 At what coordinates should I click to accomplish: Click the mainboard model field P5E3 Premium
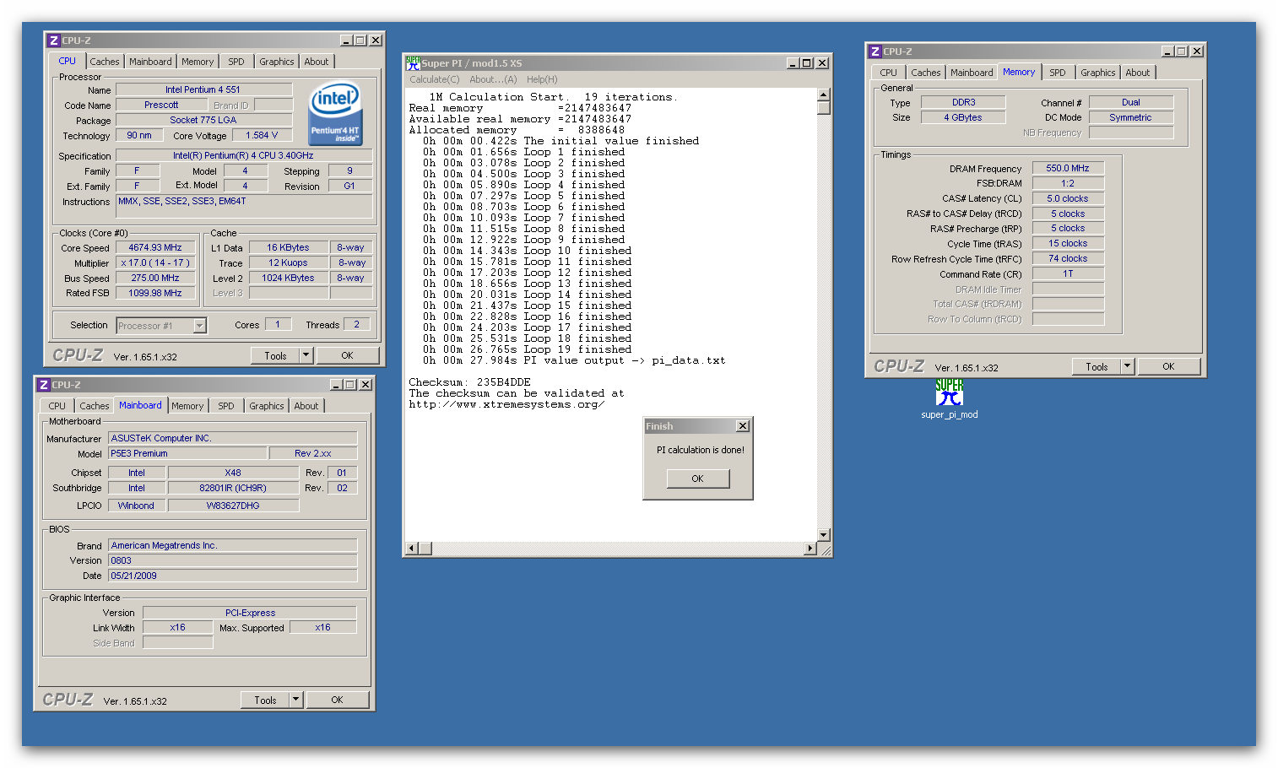187,453
